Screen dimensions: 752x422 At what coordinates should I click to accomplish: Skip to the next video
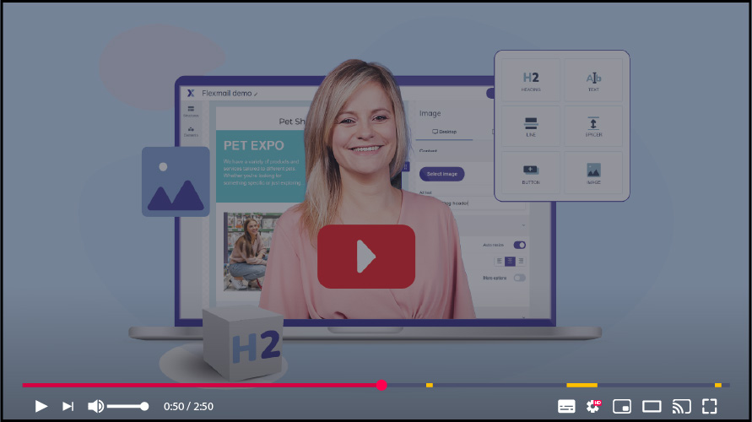click(68, 406)
